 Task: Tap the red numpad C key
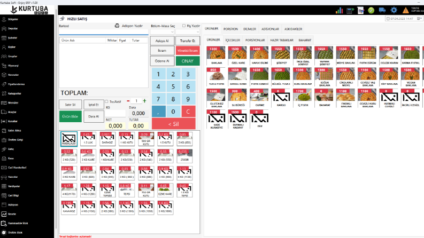188,112
